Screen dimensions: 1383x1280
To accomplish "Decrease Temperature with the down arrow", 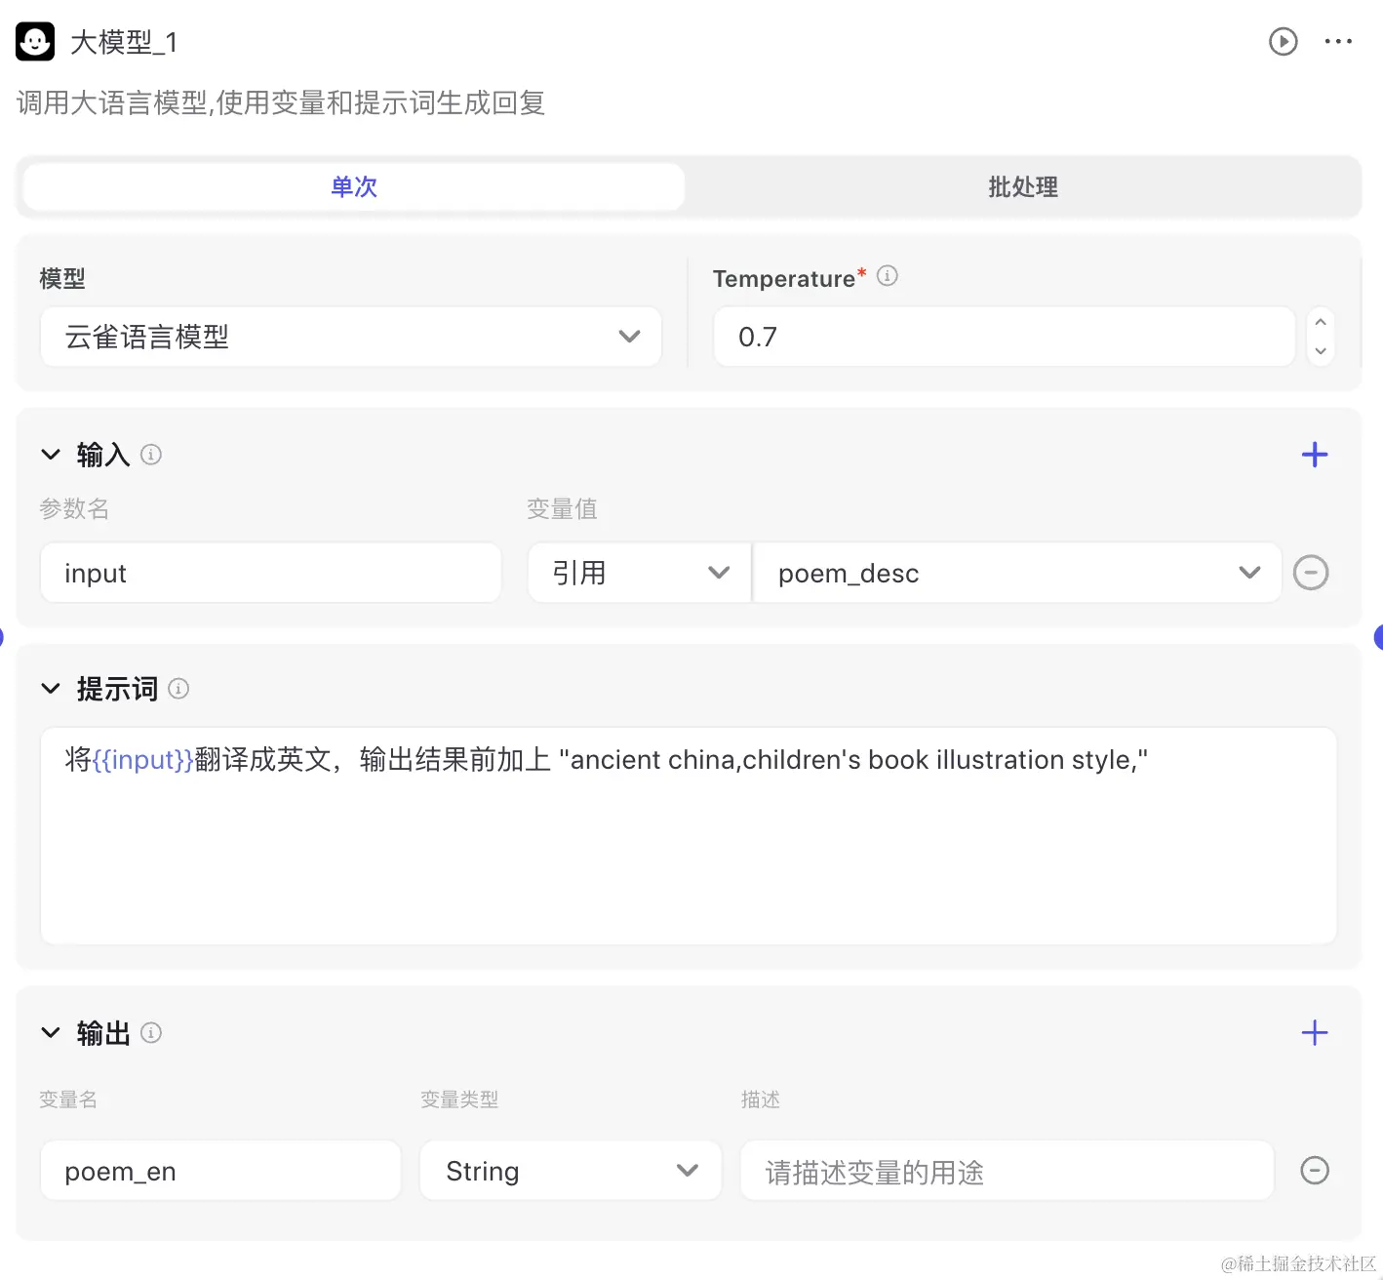I will [1321, 351].
